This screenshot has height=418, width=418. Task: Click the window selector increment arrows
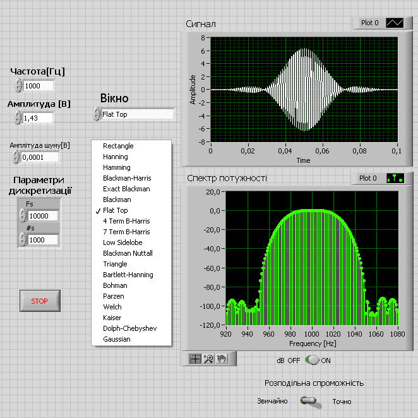click(97, 114)
